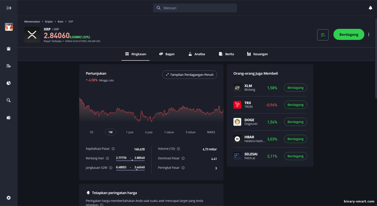
Task: Expand chart via Tampilan Perdagangan Penuh
Action: (x=190, y=75)
